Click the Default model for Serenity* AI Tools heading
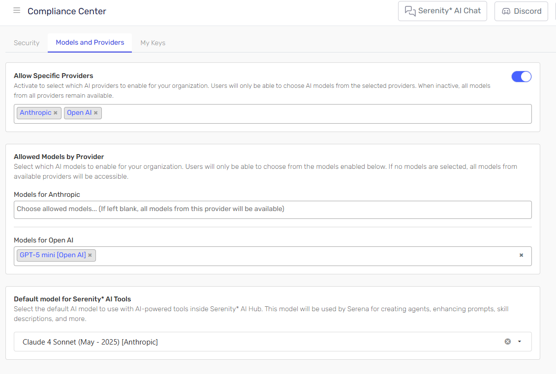The height and width of the screenshot is (374, 556). pos(72,299)
